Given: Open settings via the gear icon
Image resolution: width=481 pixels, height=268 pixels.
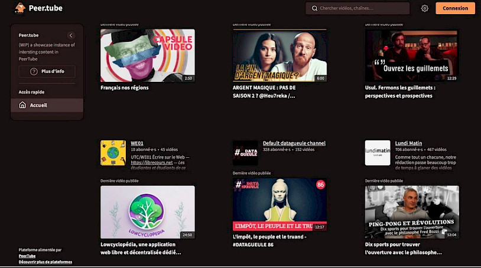Looking at the screenshot, I should pyautogui.click(x=424, y=8).
